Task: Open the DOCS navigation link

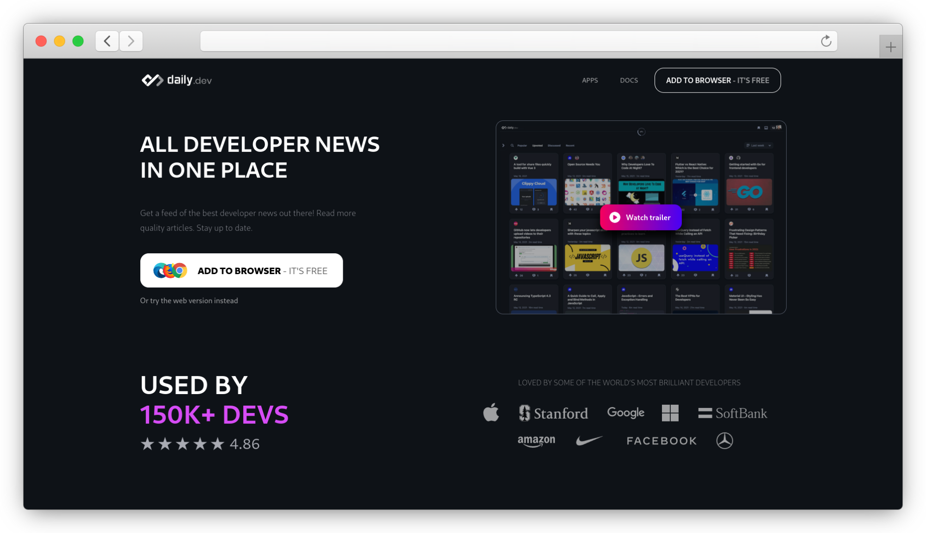Action: click(x=629, y=80)
